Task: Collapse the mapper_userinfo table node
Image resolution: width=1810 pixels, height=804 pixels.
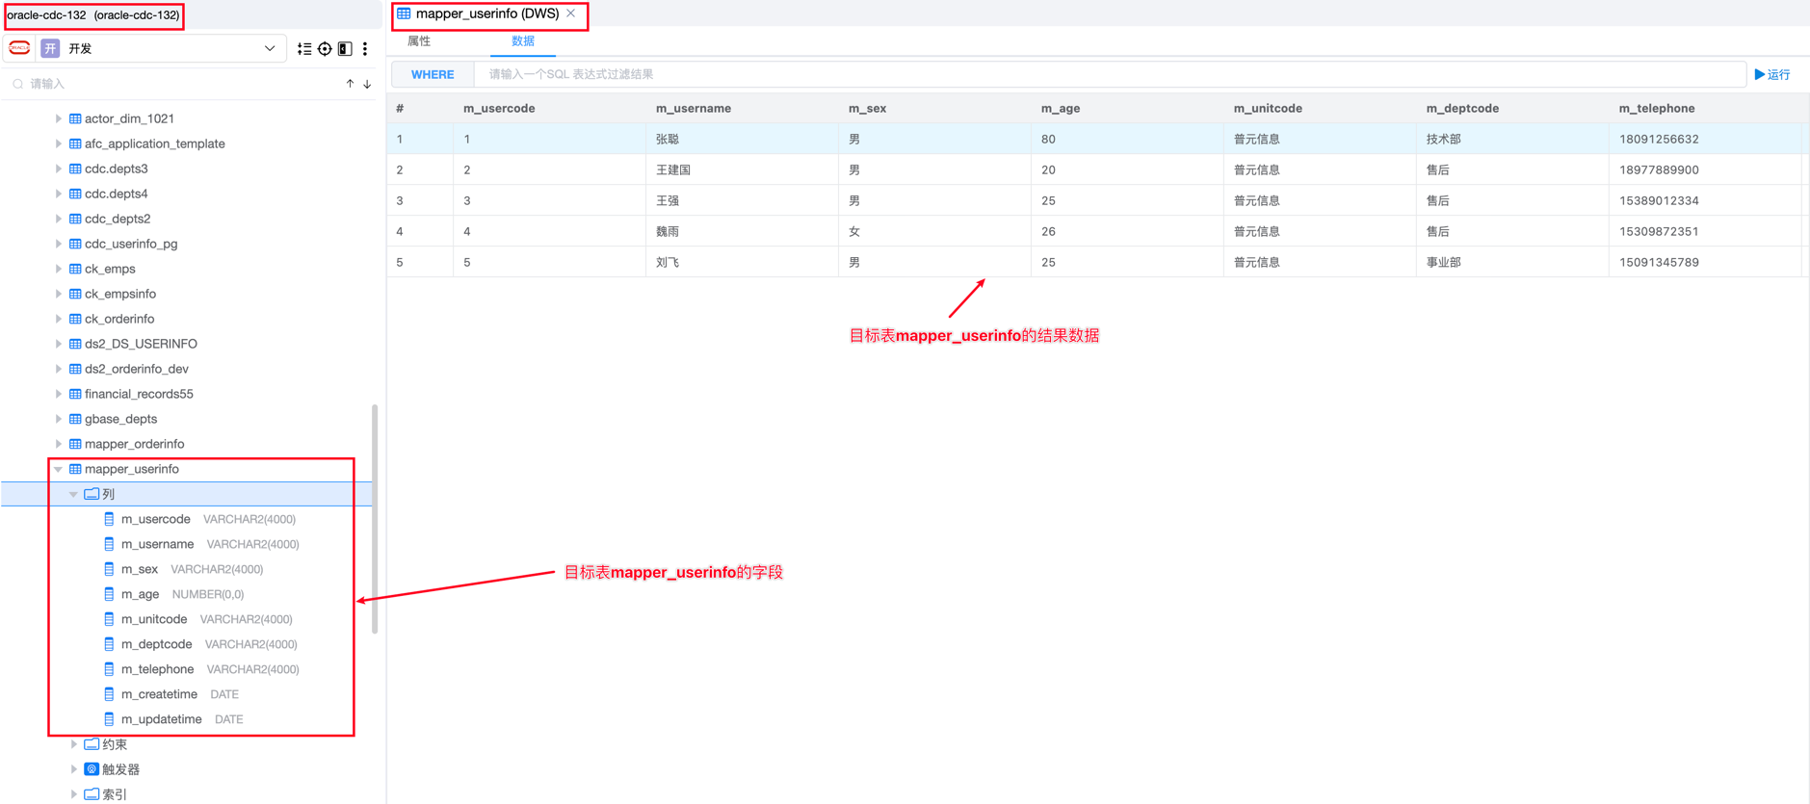Action: coord(59,469)
